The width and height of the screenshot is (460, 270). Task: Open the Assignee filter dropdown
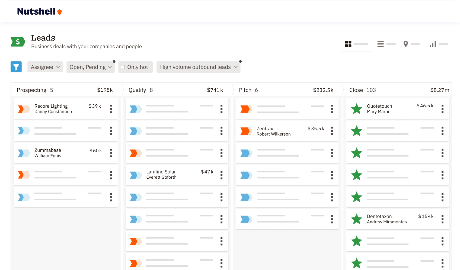click(45, 67)
